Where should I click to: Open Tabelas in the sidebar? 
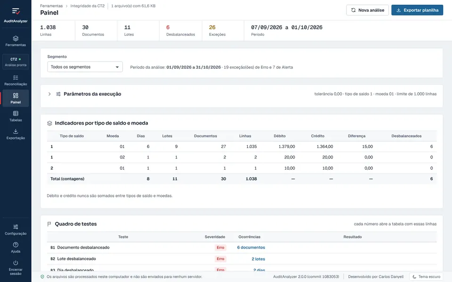(x=16, y=116)
